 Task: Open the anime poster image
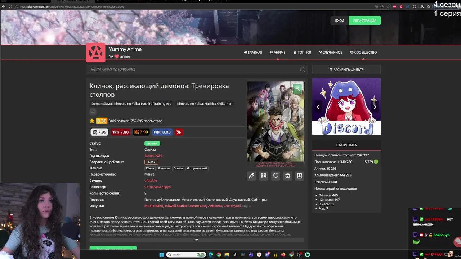[x=276, y=122]
